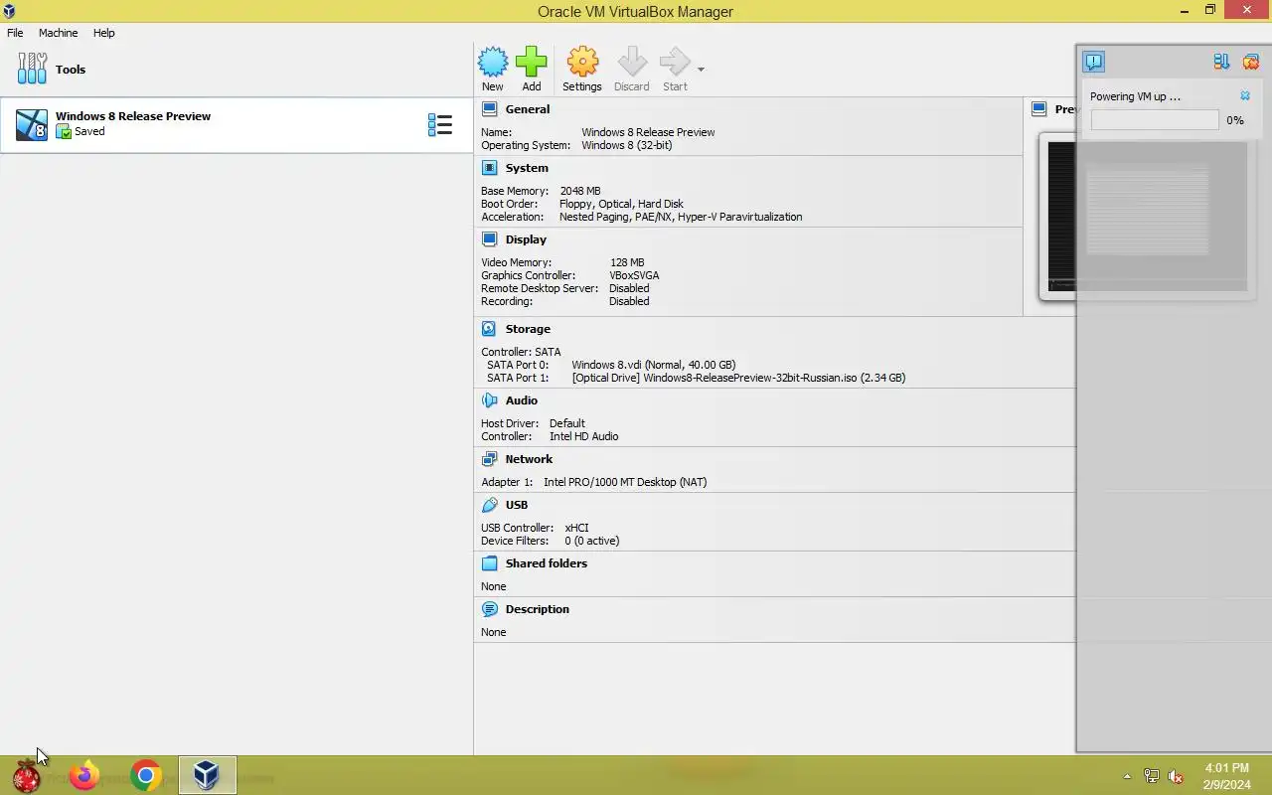Image resolution: width=1272 pixels, height=795 pixels.
Task: Open Google Chrome from the taskbar
Action: click(x=146, y=776)
